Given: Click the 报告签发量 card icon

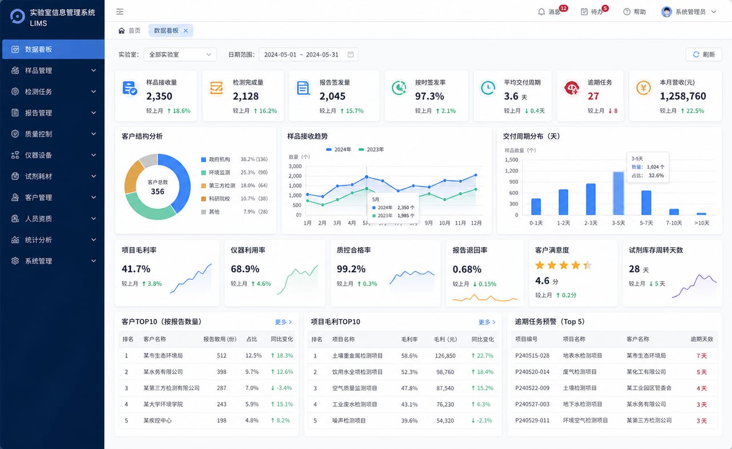Looking at the screenshot, I should point(303,88).
